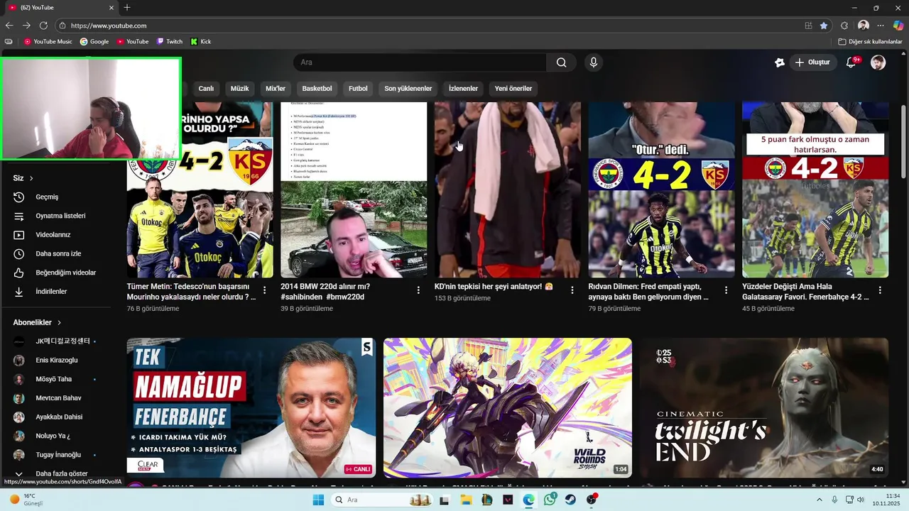The width and height of the screenshot is (909, 511).
Task: Open Enis Kirazoglu subscription channel
Action: click(55, 360)
